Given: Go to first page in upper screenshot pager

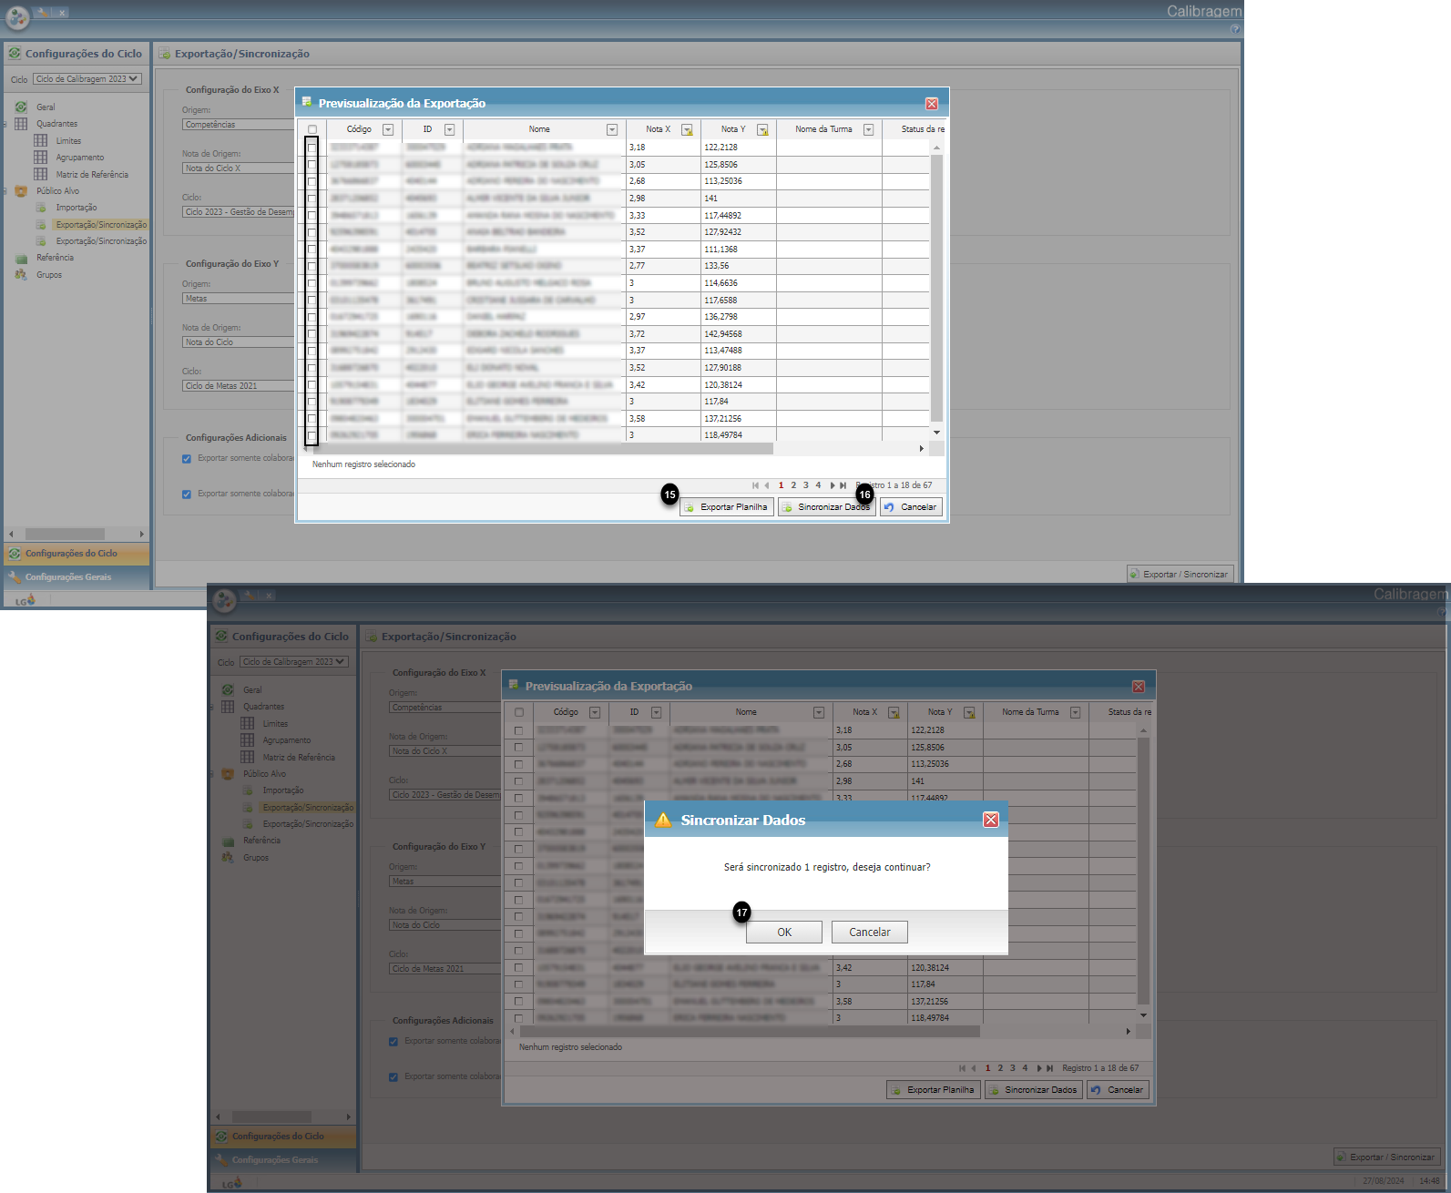Looking at the screenshot, I should coord(755,485).
